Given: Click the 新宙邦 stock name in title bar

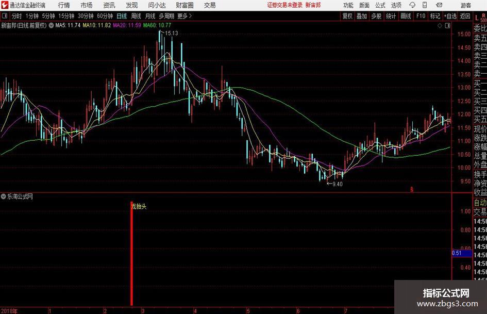Looking at the screenshot, I should (313, 5).
